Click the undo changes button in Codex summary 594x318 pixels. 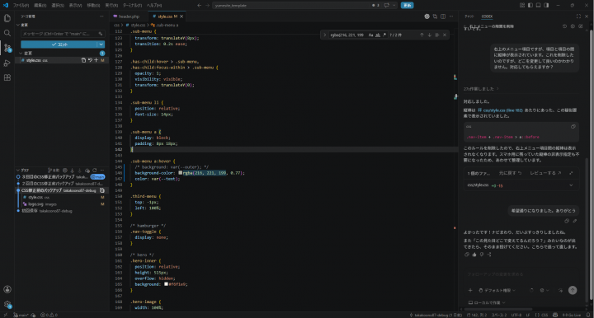coord(511,173)
